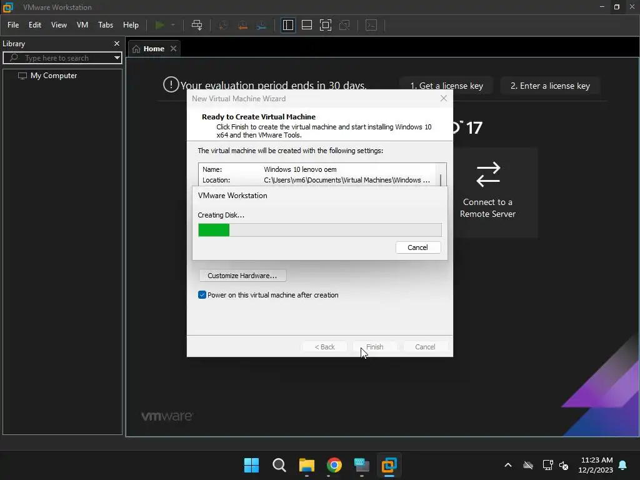Click the Creating Disk progress bar
Image resolution: width=640 pixels, height=480 pixels.
pos(319,230)
